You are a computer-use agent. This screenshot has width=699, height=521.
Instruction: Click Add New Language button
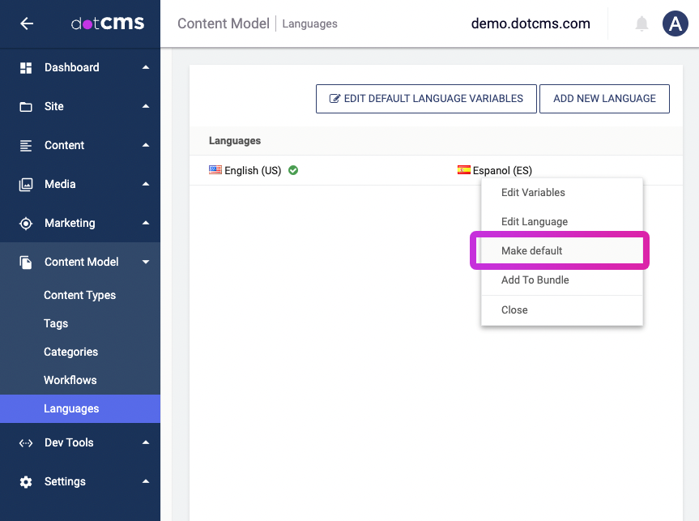tap(604, 99)
